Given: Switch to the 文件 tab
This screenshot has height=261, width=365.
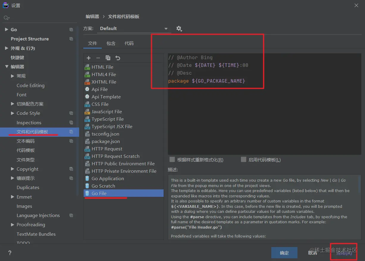Looking at the screenshot, I should (93, 43).
